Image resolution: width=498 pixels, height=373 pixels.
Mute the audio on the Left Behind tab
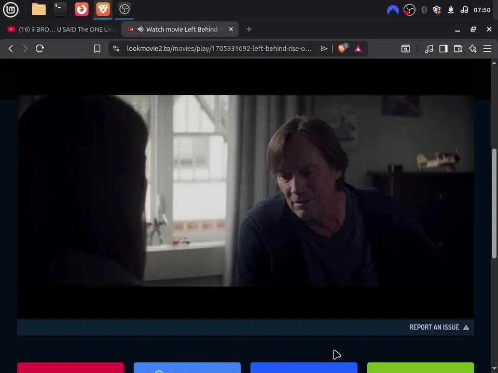tap(141, 29)
